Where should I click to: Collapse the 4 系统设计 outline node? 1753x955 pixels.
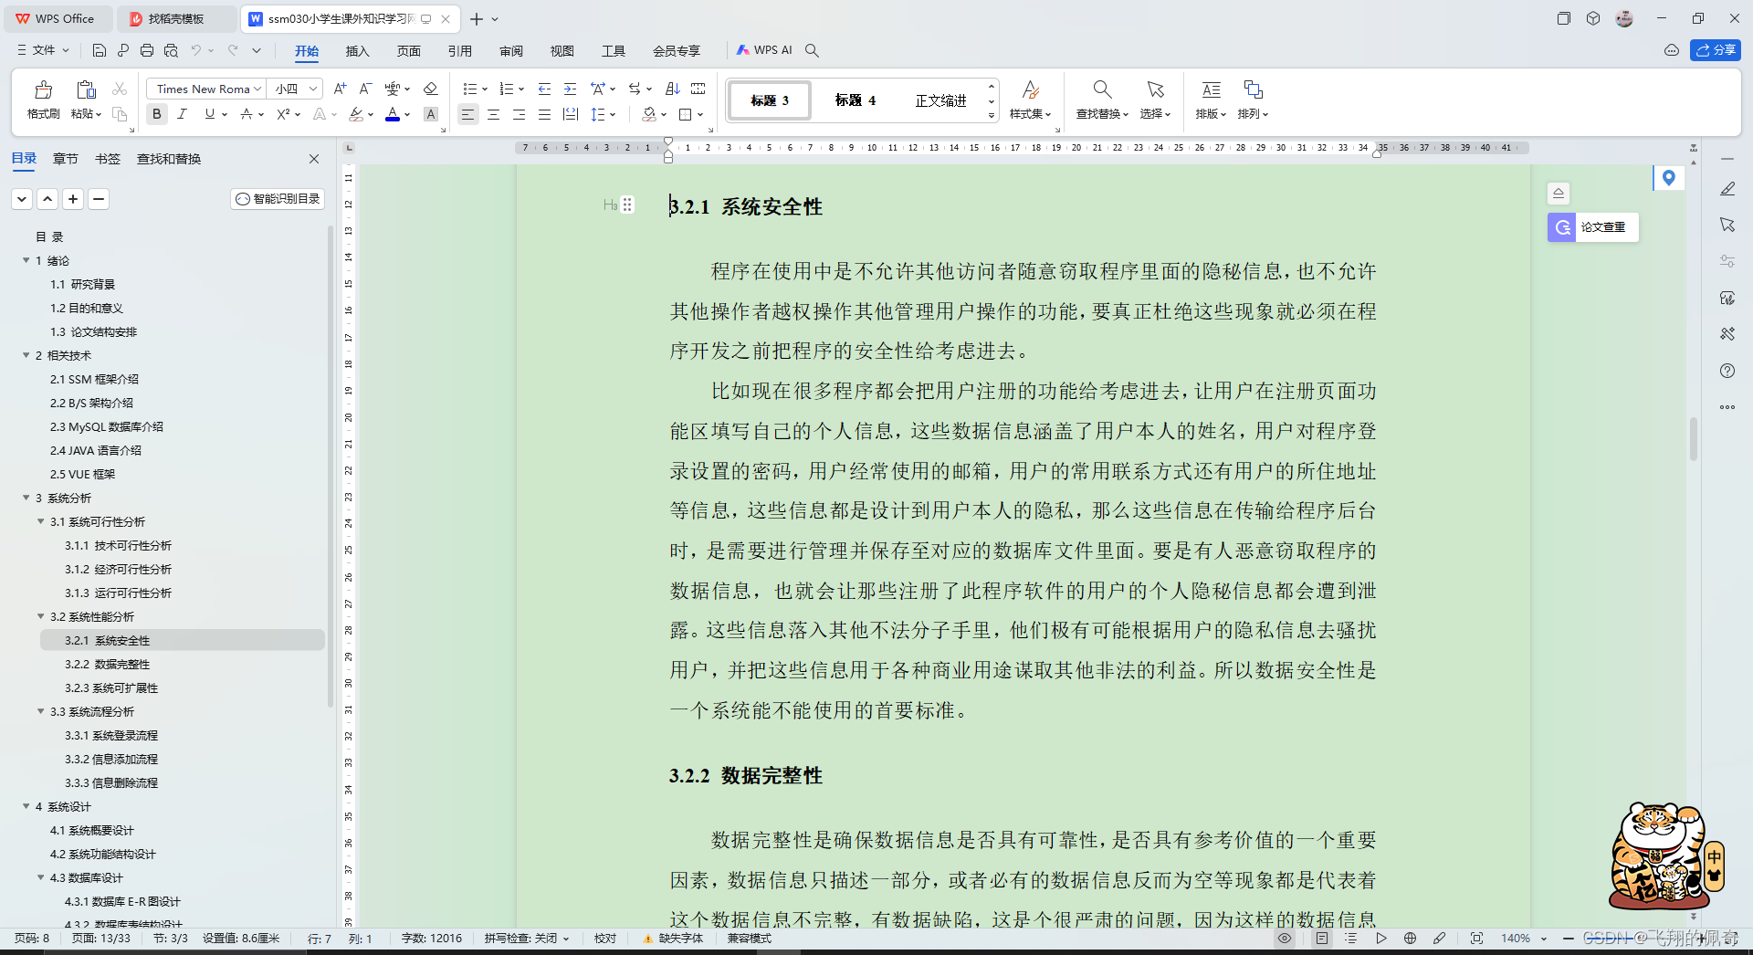pyautogui.click(x=26, y=806)
